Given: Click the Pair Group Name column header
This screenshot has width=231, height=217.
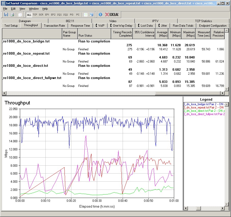Looking at the screenshot, I should [x=70, y=34].
